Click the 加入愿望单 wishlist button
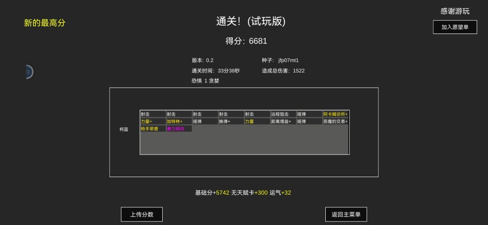The width and height of the screenshot is (488, 225). [455, 27]
